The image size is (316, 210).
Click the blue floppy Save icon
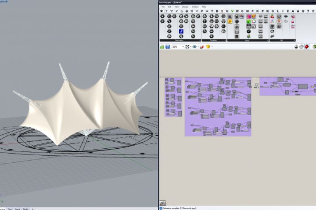pos(168,47)
